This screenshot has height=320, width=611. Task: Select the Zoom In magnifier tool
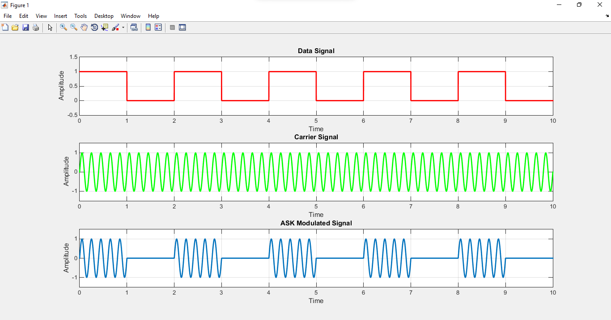tap(64, 28)
